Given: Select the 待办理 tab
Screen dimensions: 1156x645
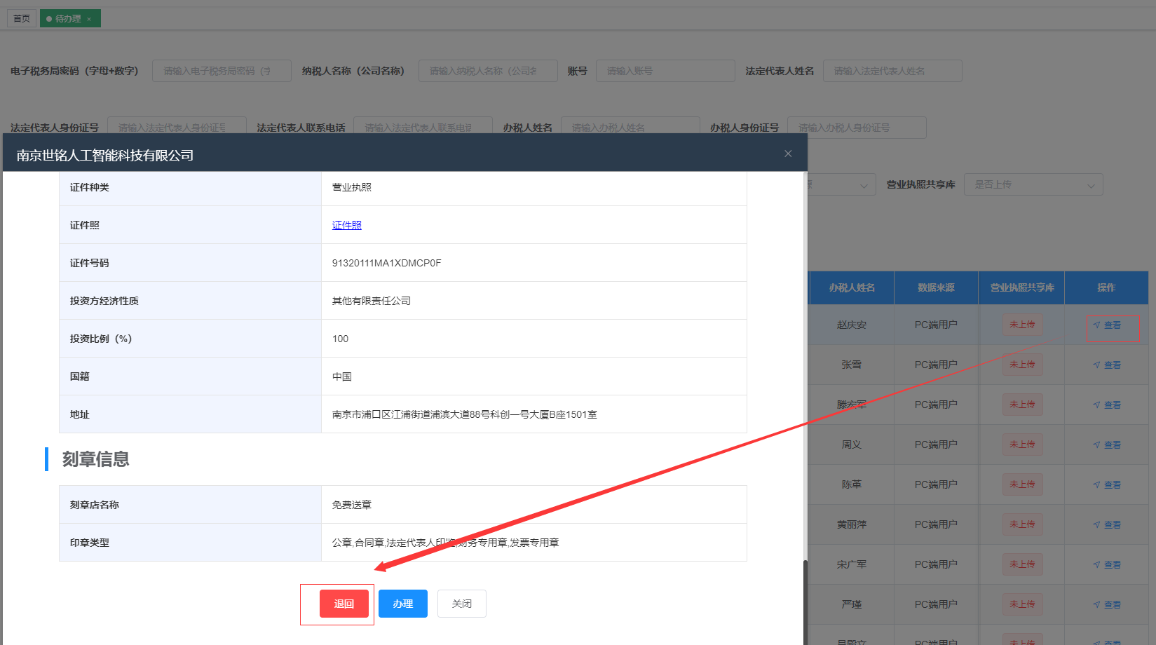Looking at the screenshot, I should click(x=70, y=18).
